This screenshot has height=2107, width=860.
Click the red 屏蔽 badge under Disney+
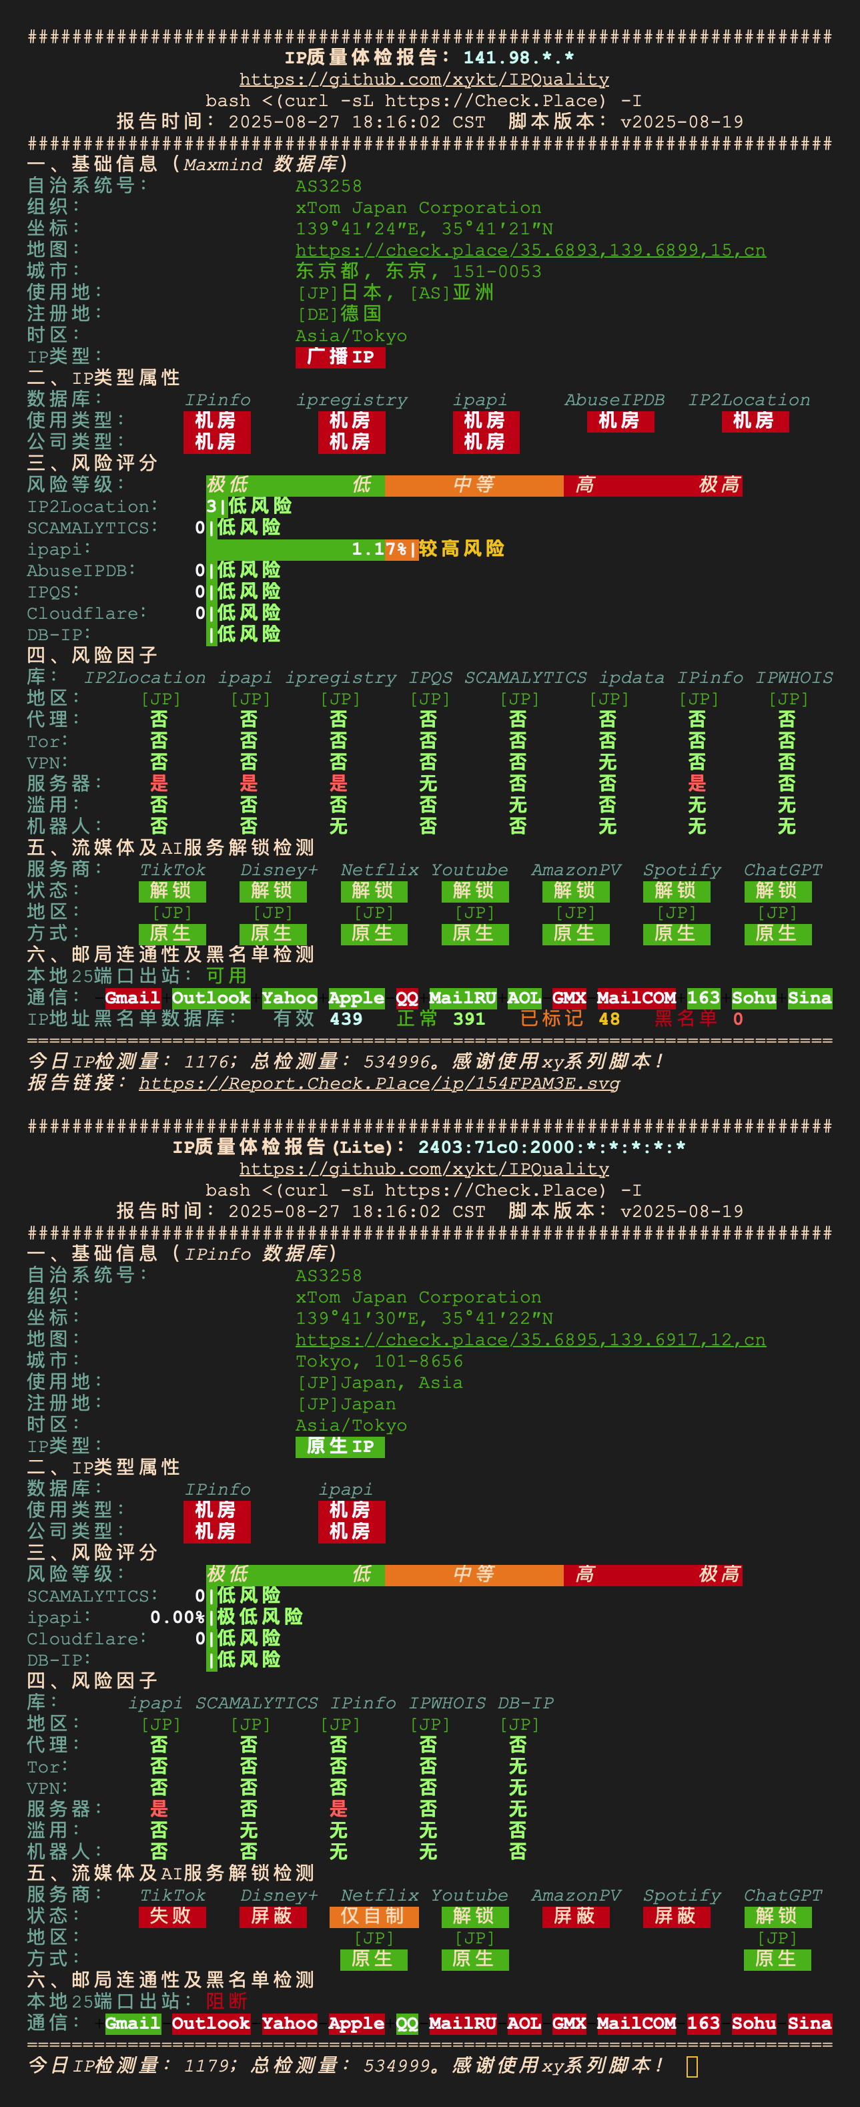click(272, 1915)
